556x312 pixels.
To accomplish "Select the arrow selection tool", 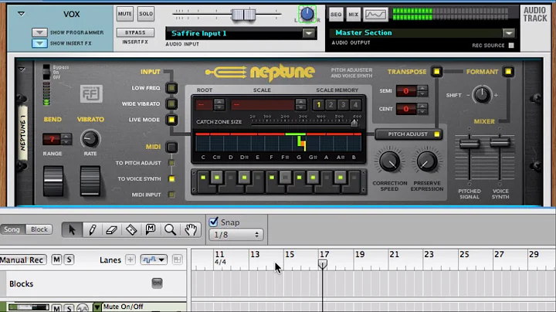I will [x=72, y=229].
